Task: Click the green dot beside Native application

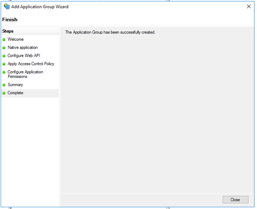Action: tap(4, 48)
